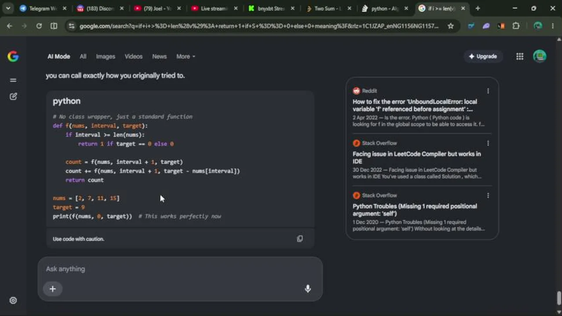
Task: Open Google apps grid
Action: [x=520, y=56]
